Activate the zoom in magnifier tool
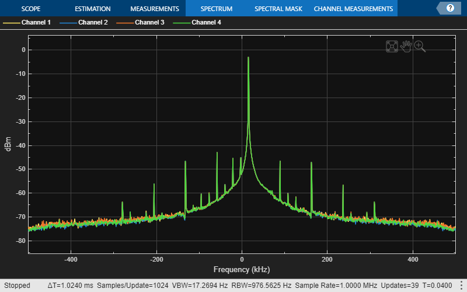Image resolution: width=467 pixels, height=292 pixels. tap(420, 47)
